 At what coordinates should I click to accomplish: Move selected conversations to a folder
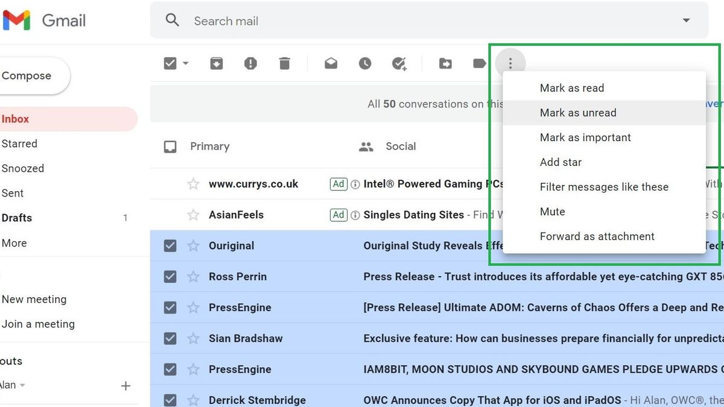point(445,63)
